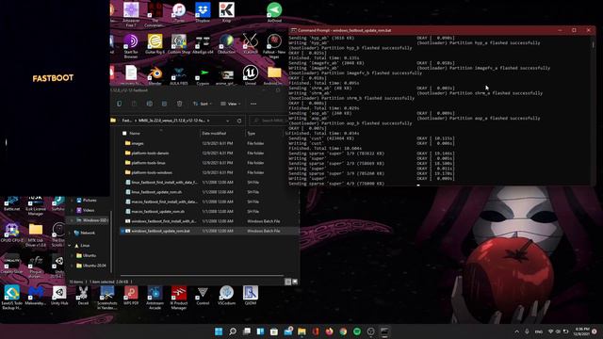Launch AirDroid from the desktop
Viewport: 603px width, 339px height.
pos(274,12)
